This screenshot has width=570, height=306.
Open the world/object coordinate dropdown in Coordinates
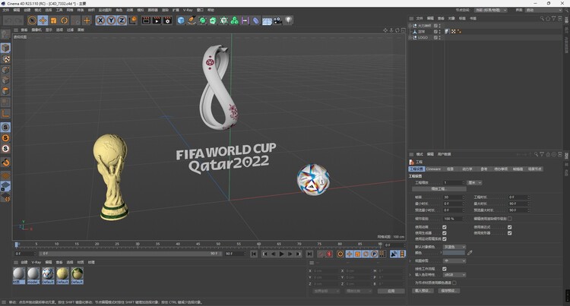tap(326, 291)
